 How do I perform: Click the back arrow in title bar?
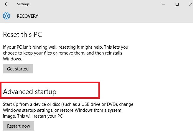(6, 4)
